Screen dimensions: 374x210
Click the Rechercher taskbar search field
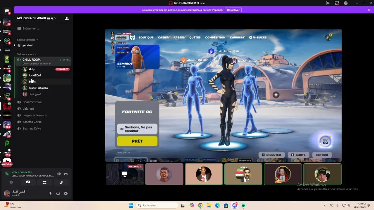click(157, 205)
